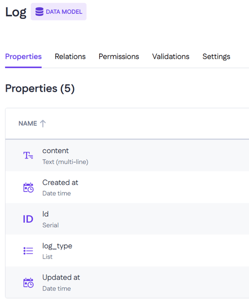Click the date time icon for Updated at
This screenshot has height=303, width=249.
tap(28, 283)
